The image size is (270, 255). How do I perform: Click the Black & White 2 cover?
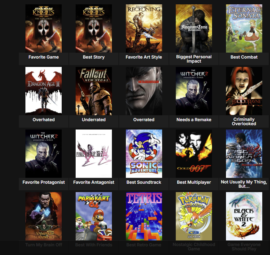click(244, 216)
